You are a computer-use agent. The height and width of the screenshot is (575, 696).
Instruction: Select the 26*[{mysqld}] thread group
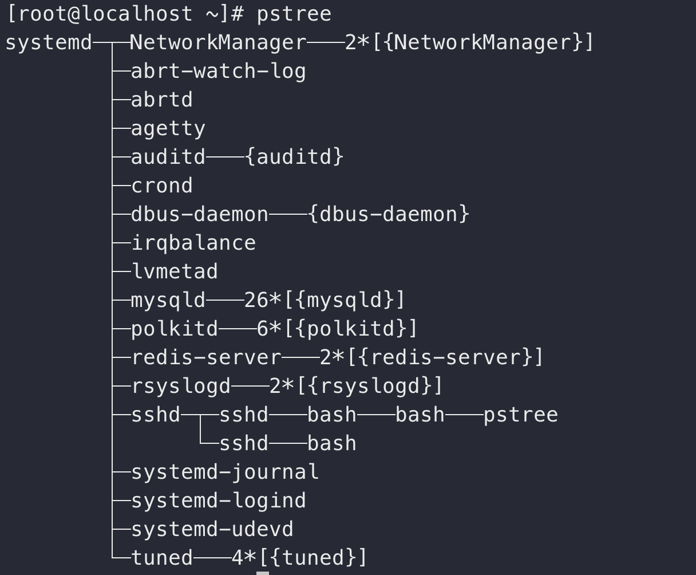[x=325, y=300]
